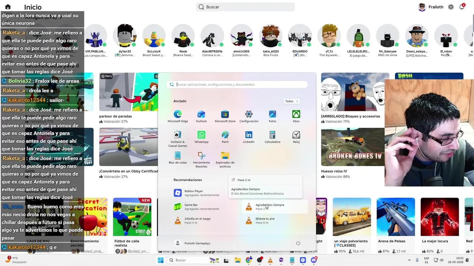
Task: Open VLC media player from taskbar
Action: pyautogui.click(x=270, y=260)
